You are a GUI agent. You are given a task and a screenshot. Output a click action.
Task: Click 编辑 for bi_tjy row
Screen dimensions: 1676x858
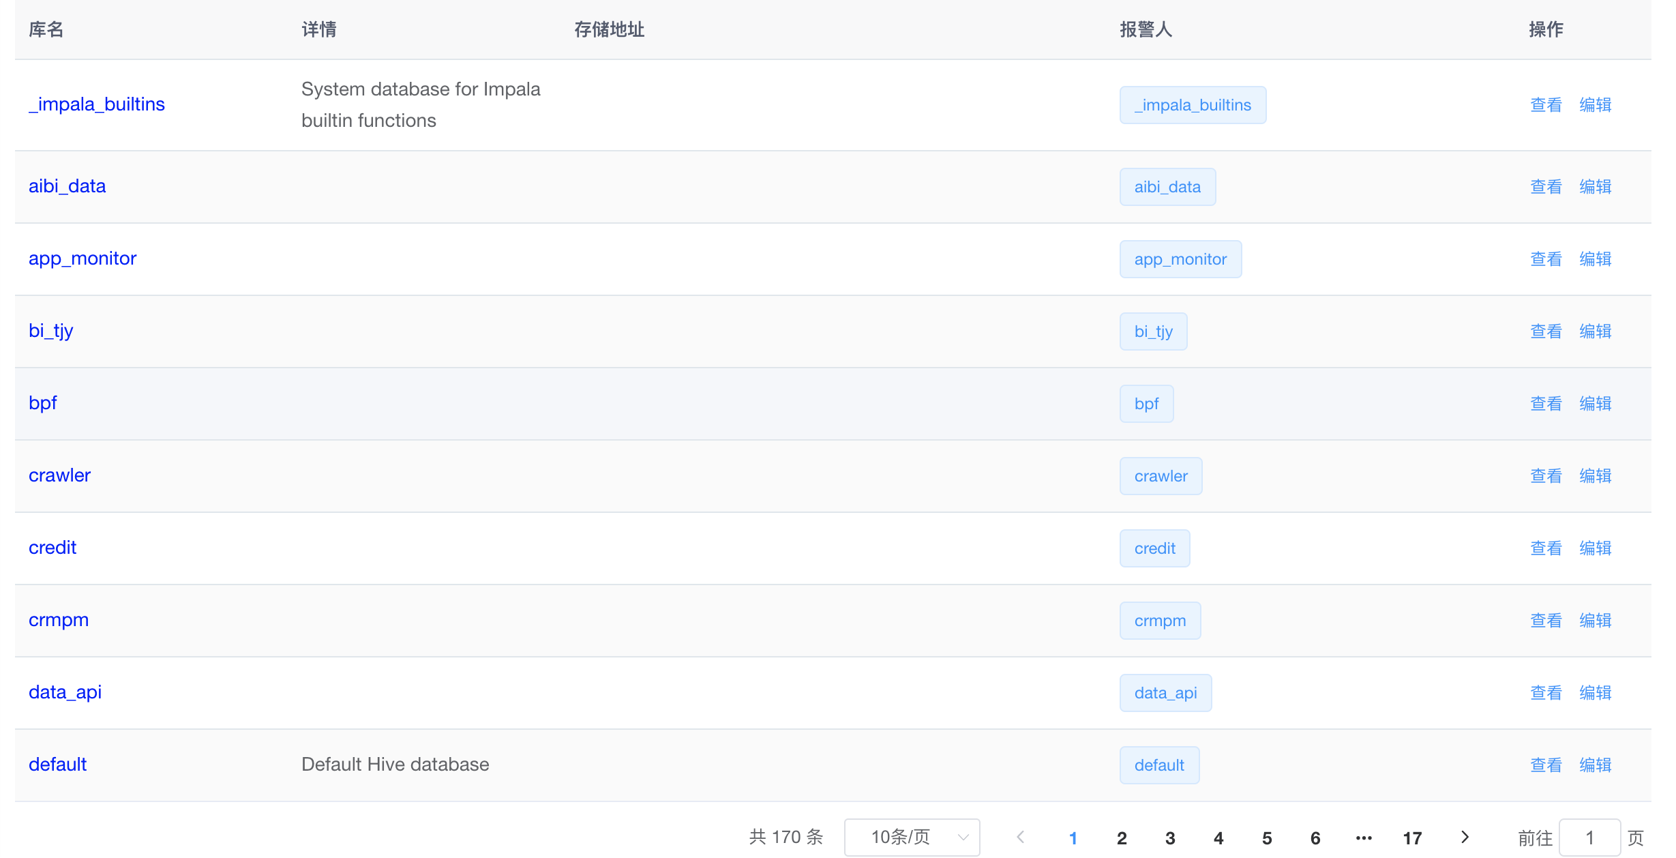coord(1595,331)
